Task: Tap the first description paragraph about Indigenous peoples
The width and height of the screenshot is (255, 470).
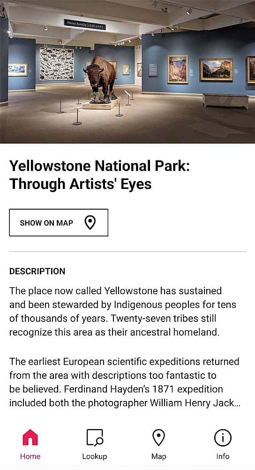Action: [x=123, y=312]
